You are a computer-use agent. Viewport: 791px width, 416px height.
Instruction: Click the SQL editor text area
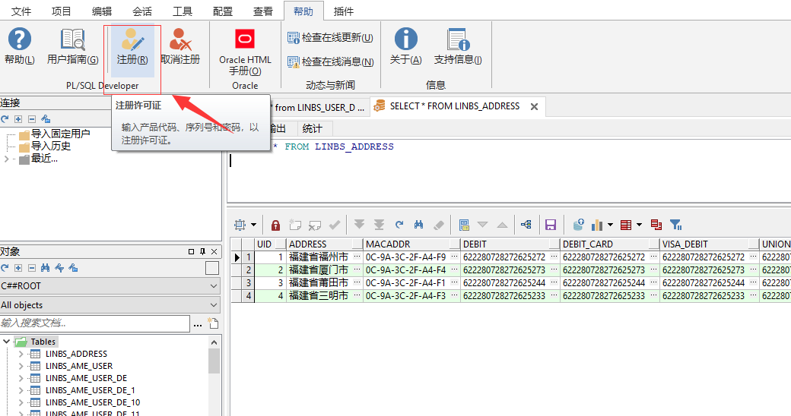509,172
